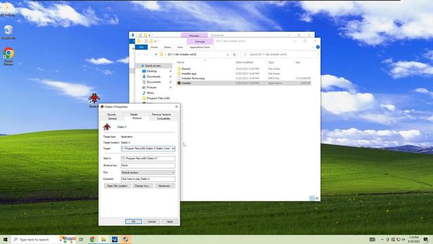Show hidden system tray icons

[x=382, y=239]
